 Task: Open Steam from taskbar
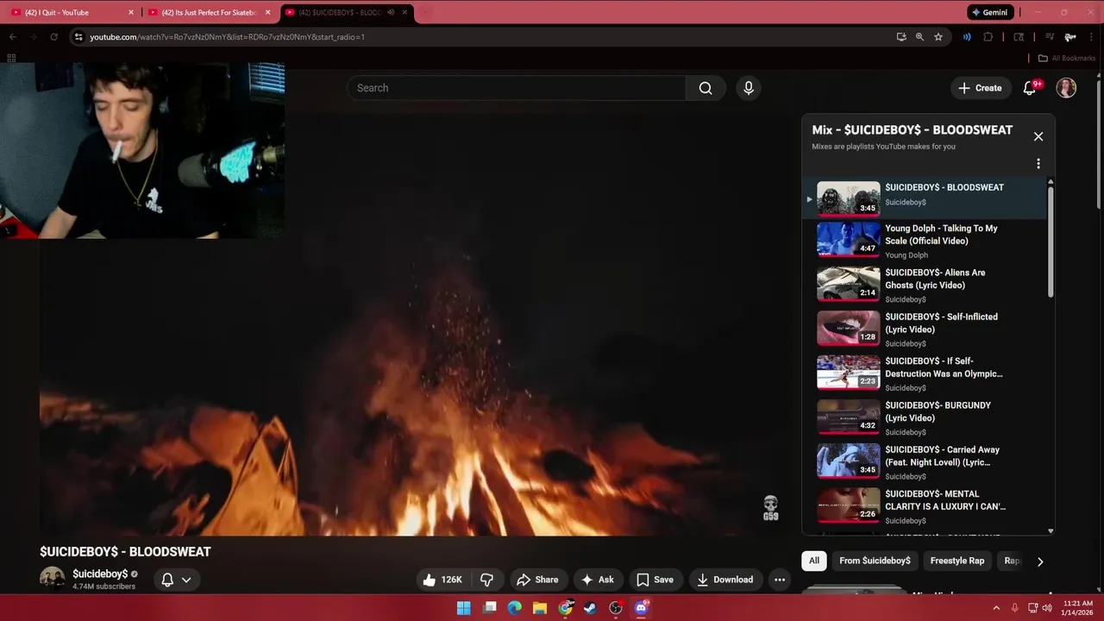(591, 608)
